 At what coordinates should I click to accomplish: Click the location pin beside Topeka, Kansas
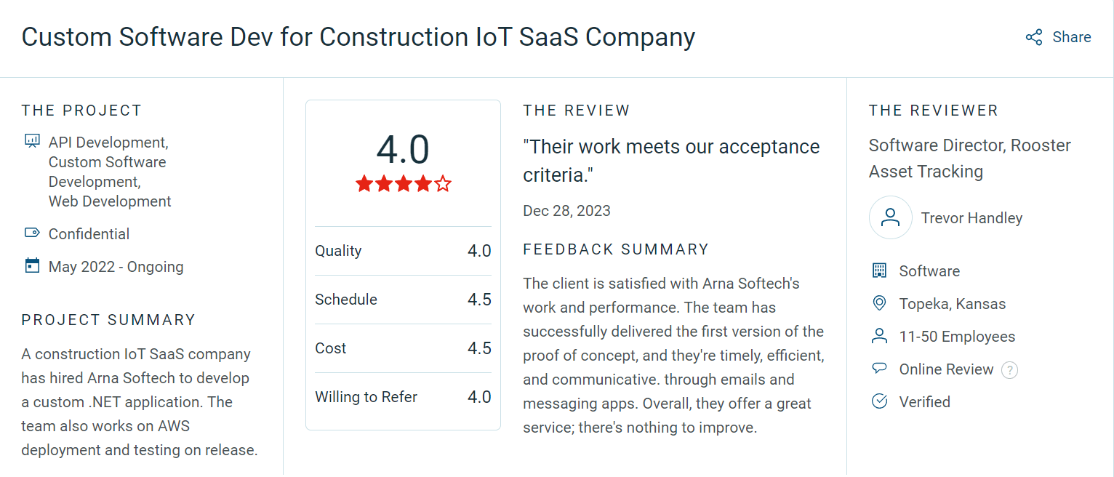879,303
